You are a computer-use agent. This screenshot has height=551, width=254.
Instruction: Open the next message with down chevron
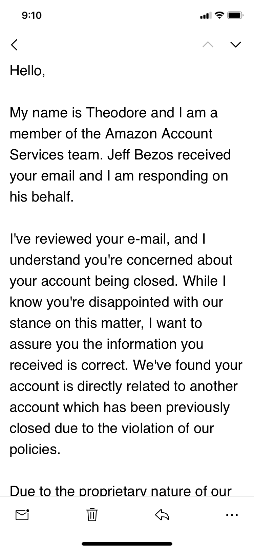click(x=235, y=44)
